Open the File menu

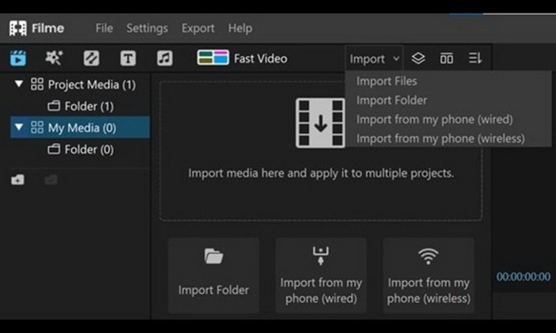[104, 29]
